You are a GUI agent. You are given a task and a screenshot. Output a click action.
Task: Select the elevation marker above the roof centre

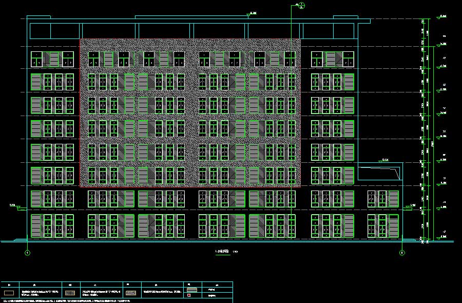pos(252,14)
